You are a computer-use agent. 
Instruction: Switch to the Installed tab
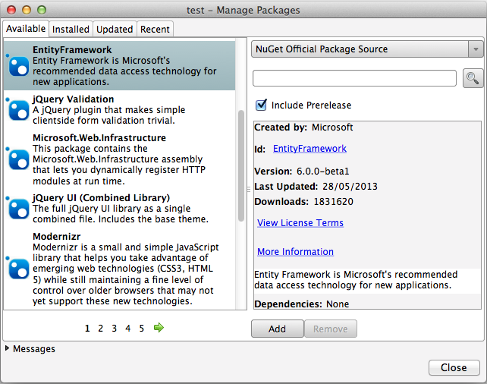71,29
